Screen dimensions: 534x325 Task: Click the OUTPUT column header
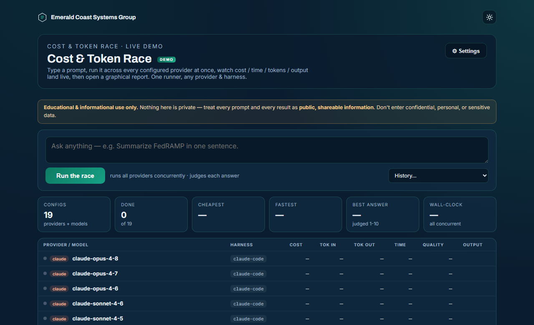tap(473, 245)
